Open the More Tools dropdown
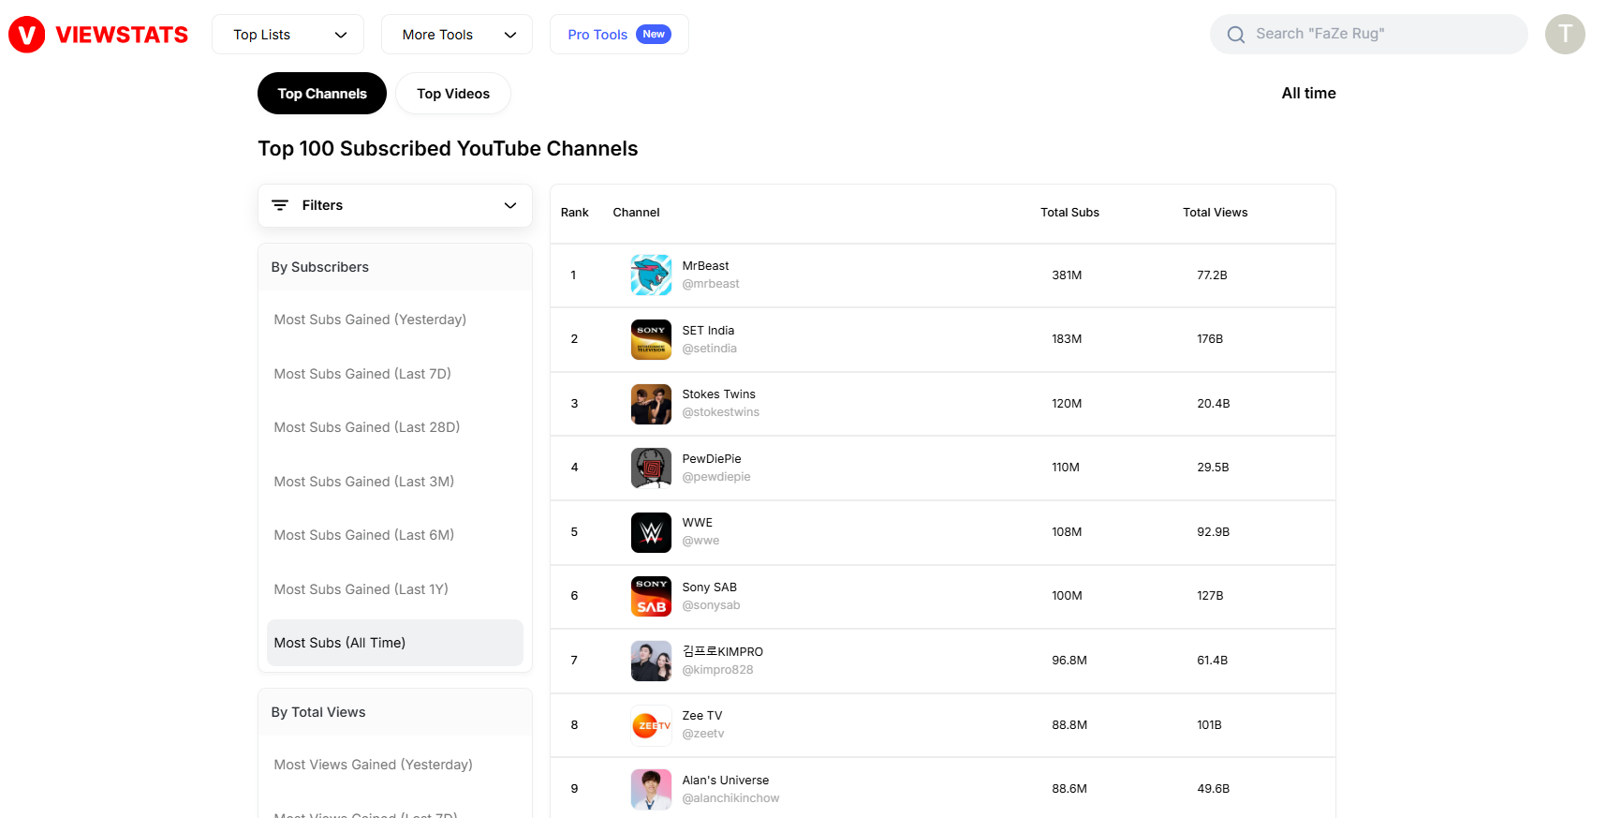Screen dimensions: 1607x818 pos(457,35)
